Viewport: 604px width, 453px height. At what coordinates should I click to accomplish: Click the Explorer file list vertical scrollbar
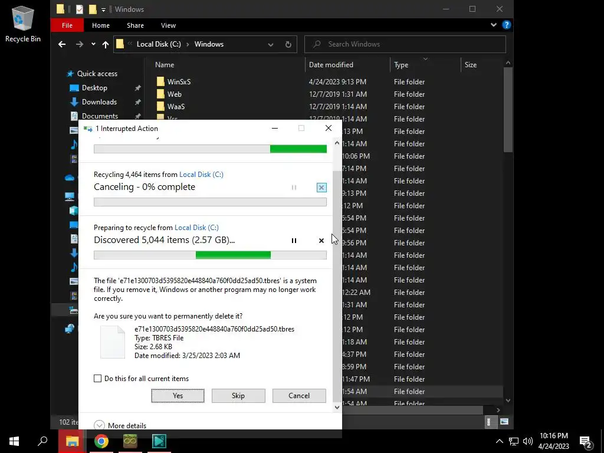(508, 110)
